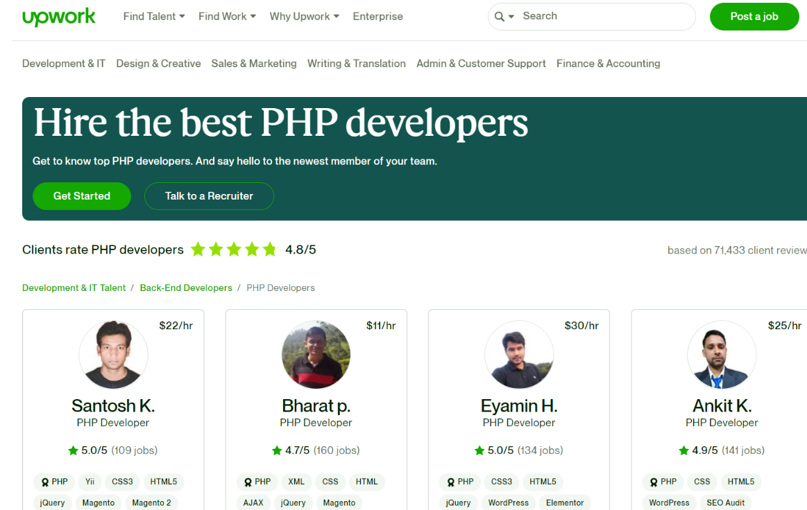The height and width of the screenshot is (510, 807).
Task: Open Bharat p.'s profile photo
Action: click(316, 355)
